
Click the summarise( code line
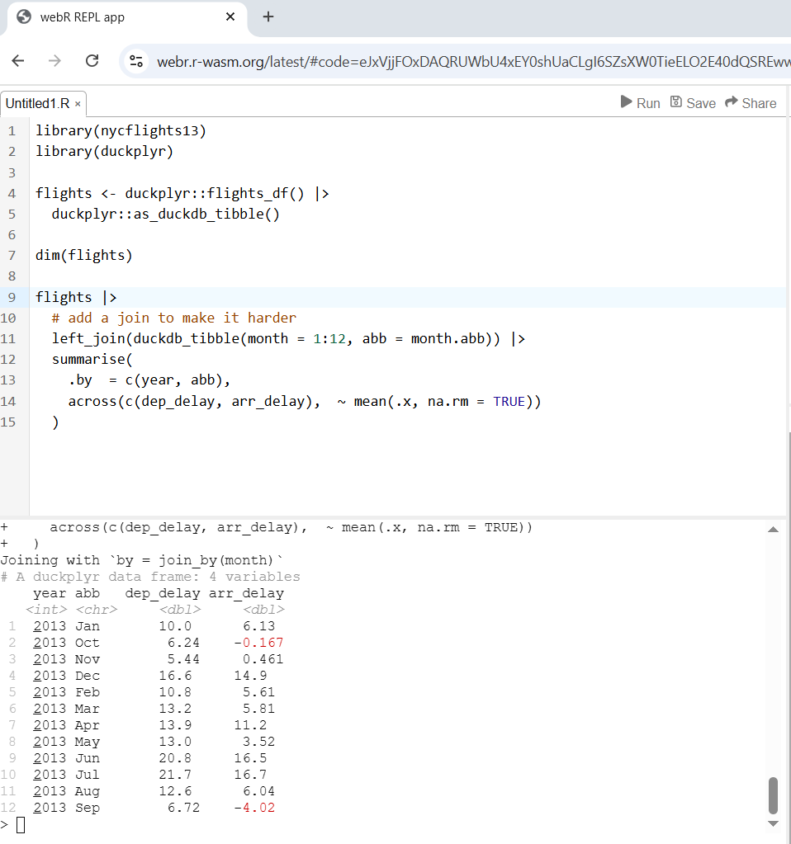coord(92,360)
